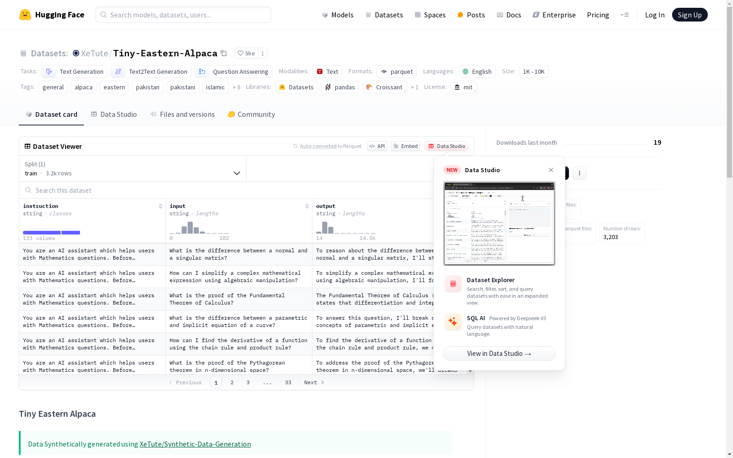This screenshot has width=733, height=458.
Task: Click the XeTute organization avatar icon
Action: pos(76,53)
